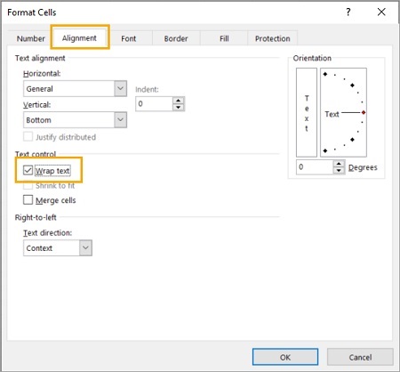This screenshot has width=400, height=372.
Task: Increase the Indent value with up arrow
Action: (x=178, y=101)
